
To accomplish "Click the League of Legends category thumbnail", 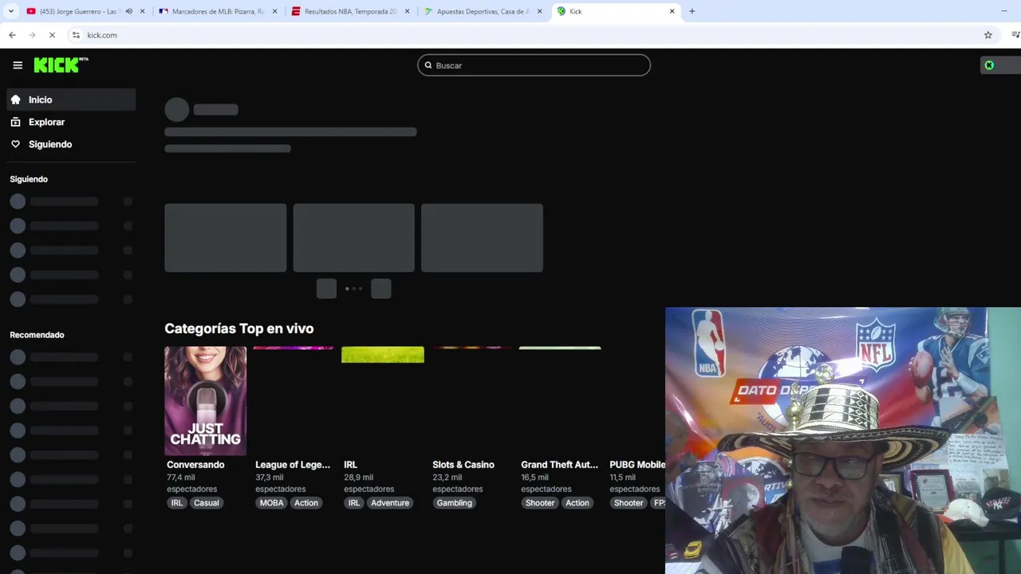I will click(294, 401).
